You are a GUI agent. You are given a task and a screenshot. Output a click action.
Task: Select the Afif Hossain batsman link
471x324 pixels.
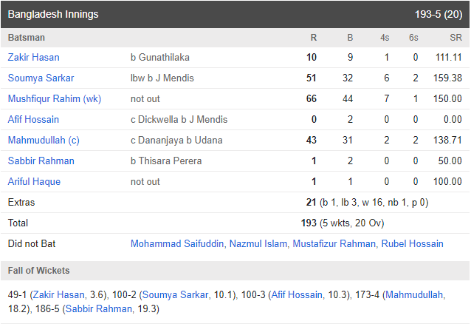[33, 120]
